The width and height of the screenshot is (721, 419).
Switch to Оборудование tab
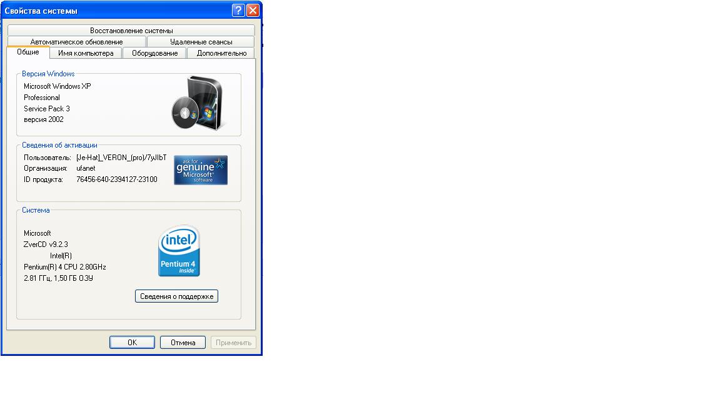point(154,53)
